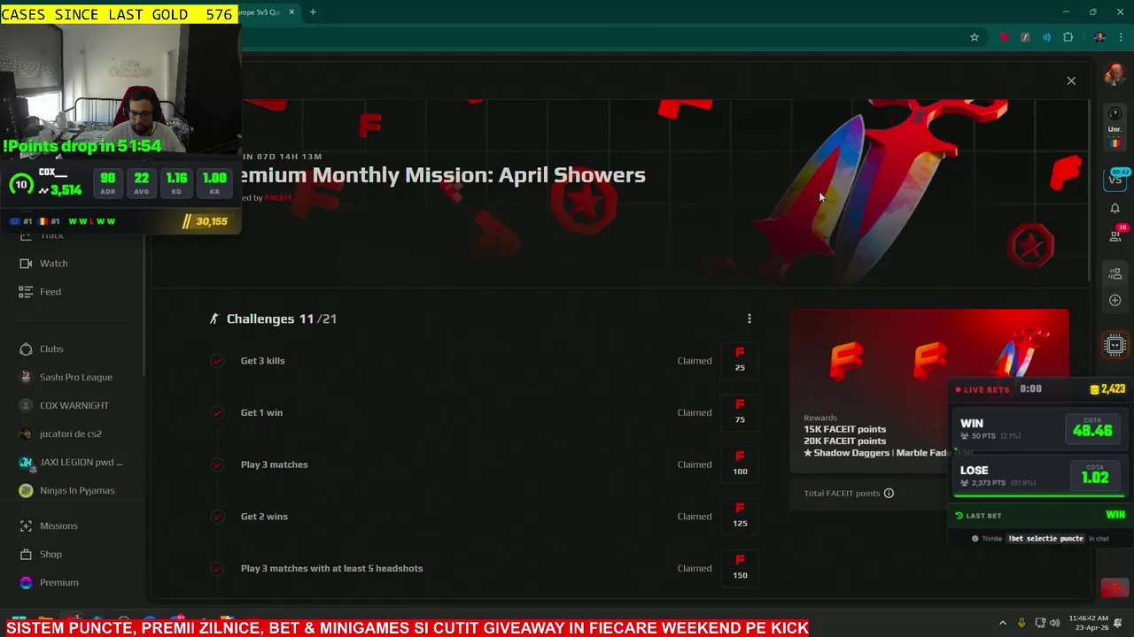Viewport: 1134px width, 637px height.
Task: Click the Play 3 matches completed checkmark
Action: pyautogui.click(x=217, y=464)
